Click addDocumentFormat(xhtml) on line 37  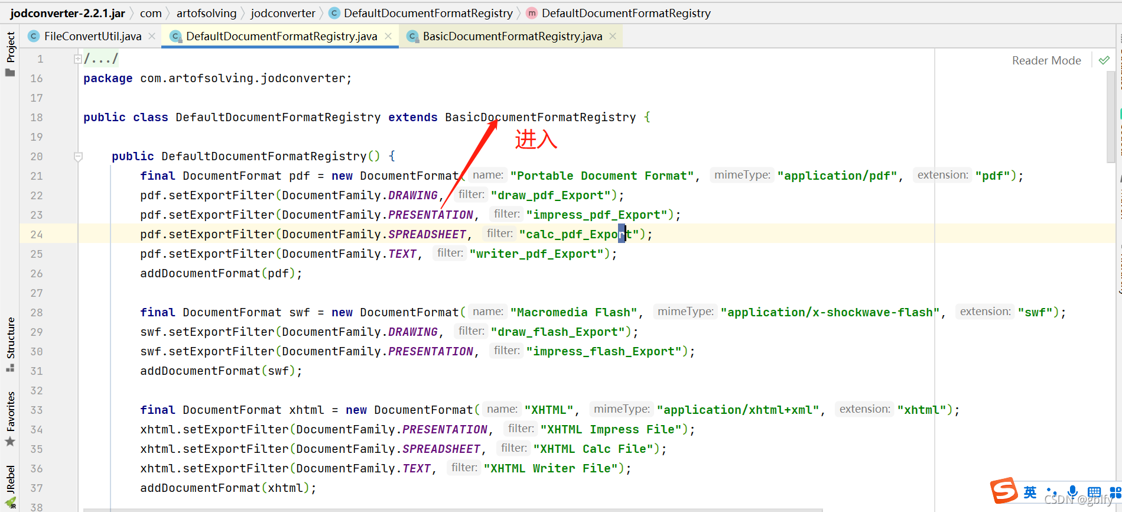click(x=228, y=488)
